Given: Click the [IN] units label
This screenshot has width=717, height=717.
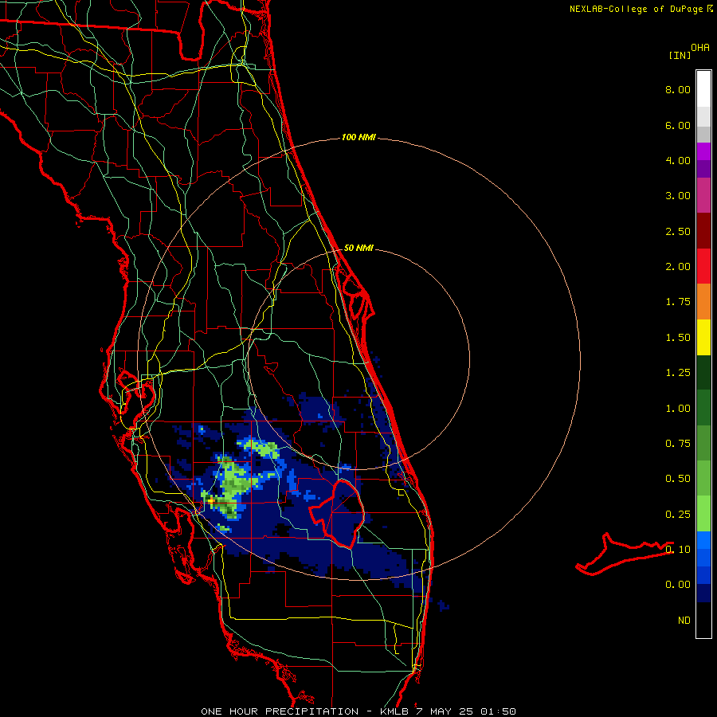Looking at the screenshot, I should 680,55.
